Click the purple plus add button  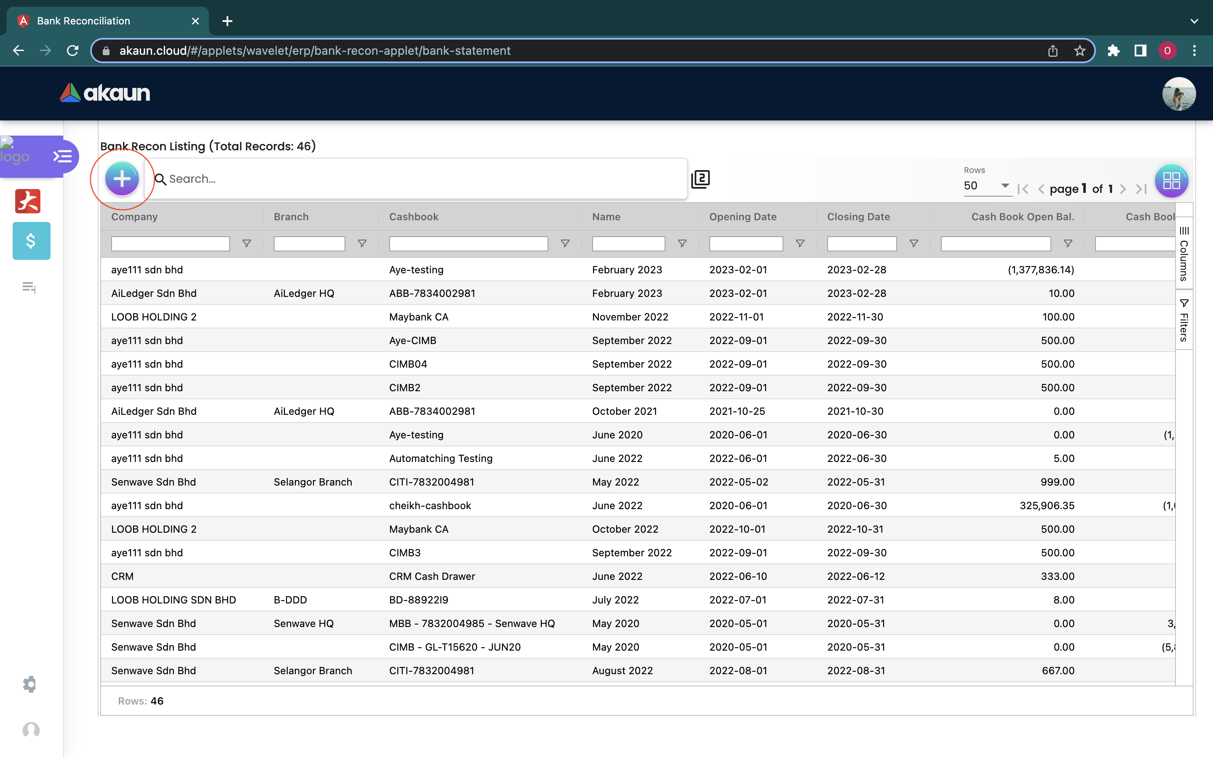tap(122, 179)
